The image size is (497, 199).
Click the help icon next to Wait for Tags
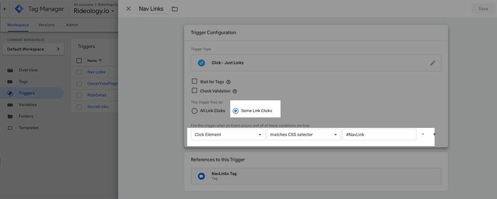228,82
